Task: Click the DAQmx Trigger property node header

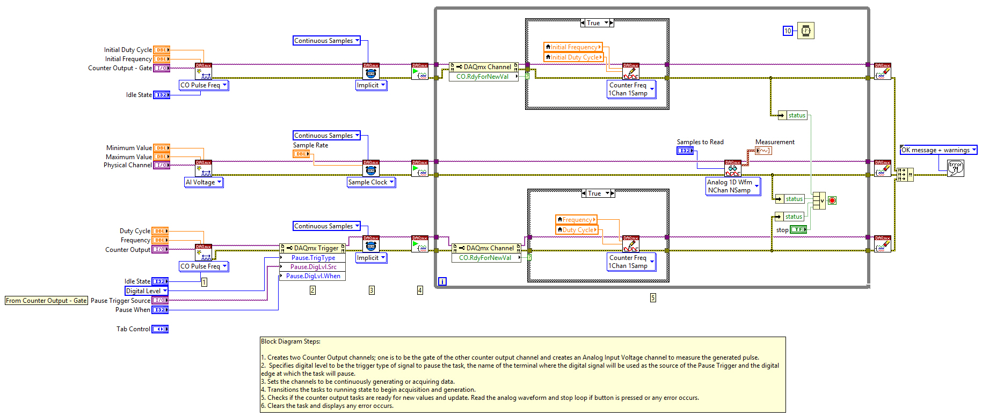Action: click(x=312, y=248)
